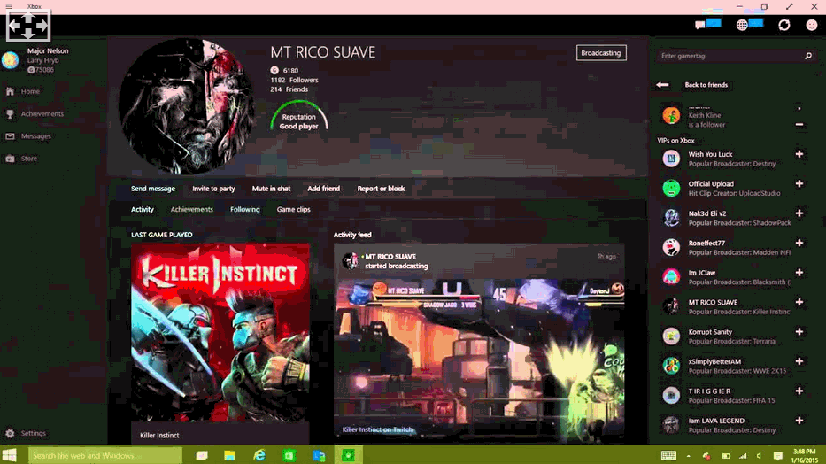Add Korrupt Sanity with the plus icon
The height and width of the screenshot is (464, 826).
coord(799,331)
